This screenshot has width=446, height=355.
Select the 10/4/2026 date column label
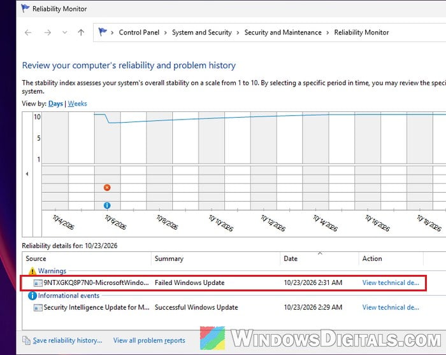tap(63, 223)
